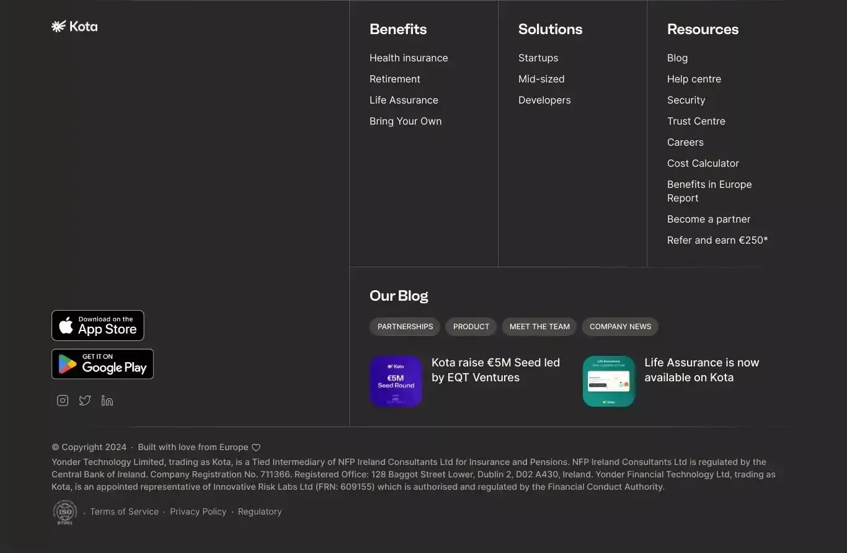Visit the Startups solutions page
This screenshot has height=553, width=847.
pyautogui.click(x=538, y=58)
